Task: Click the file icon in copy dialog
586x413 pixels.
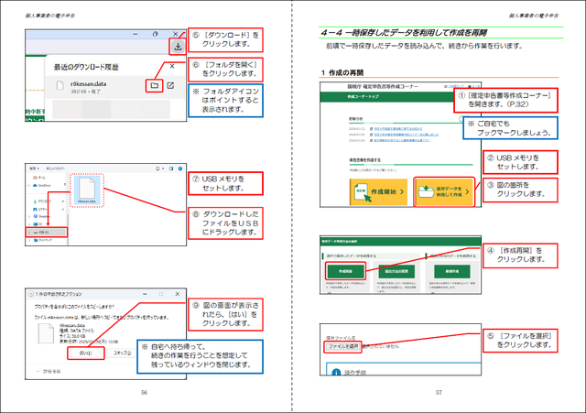Action: point(46,333)
